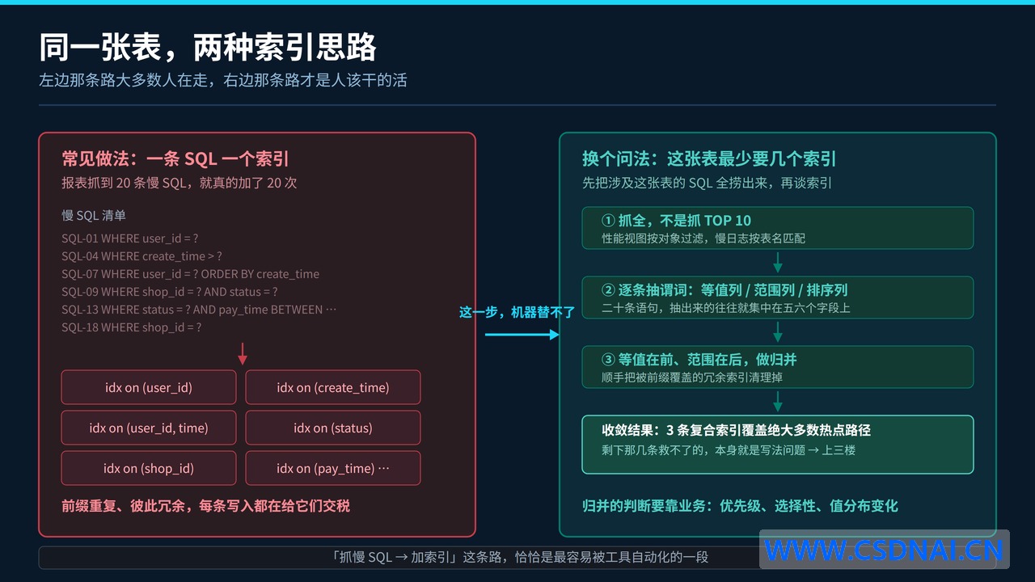The height and width of the screenshot is (582, 1035).
Task: Select the "idx on (user_id, time)" box
Action: tap(149, 428)
